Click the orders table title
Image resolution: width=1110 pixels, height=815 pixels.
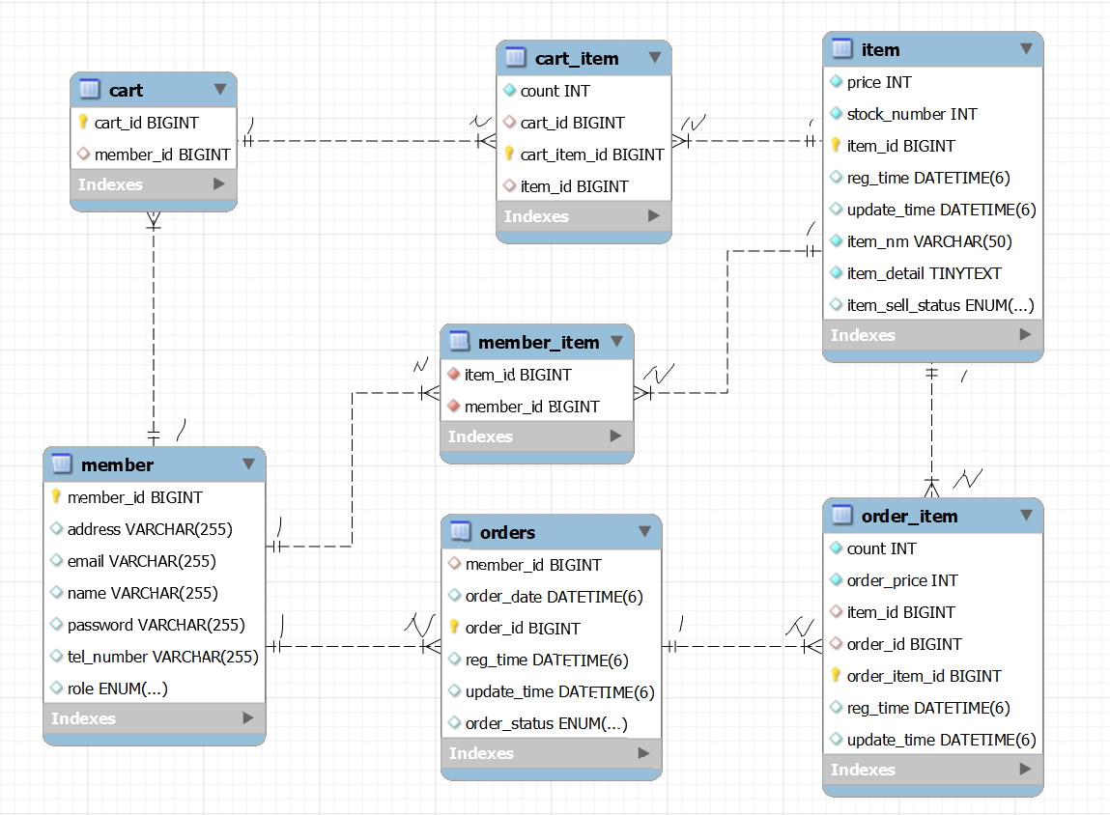507,532
